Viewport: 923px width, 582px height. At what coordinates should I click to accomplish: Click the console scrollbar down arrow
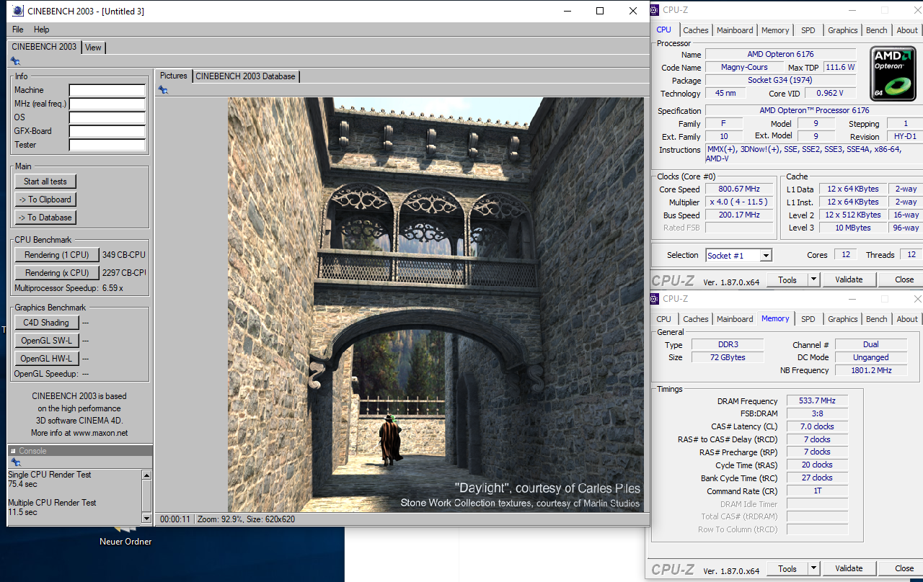tap(146, 518)
